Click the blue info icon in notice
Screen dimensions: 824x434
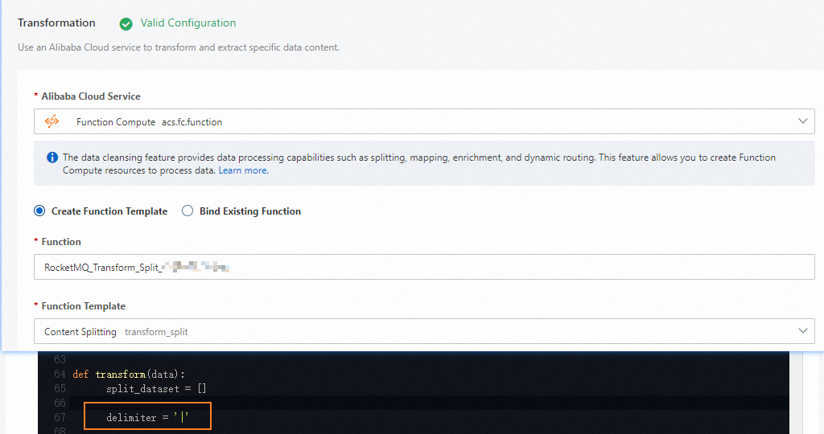52,158
